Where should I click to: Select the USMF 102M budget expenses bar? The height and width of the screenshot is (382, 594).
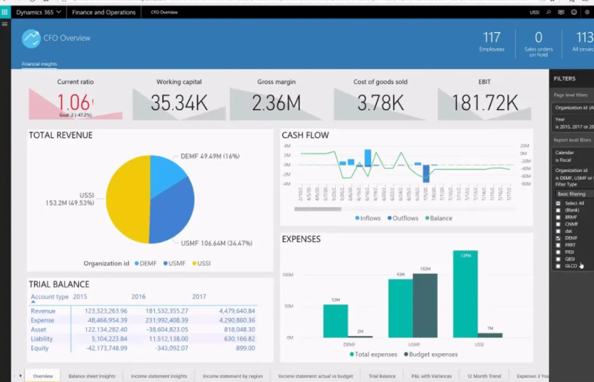pyautogui.click(x=425, y=305)
